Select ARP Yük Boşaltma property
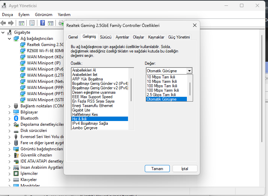This screenshot has width=268, height=196. (x=100, y=79)
